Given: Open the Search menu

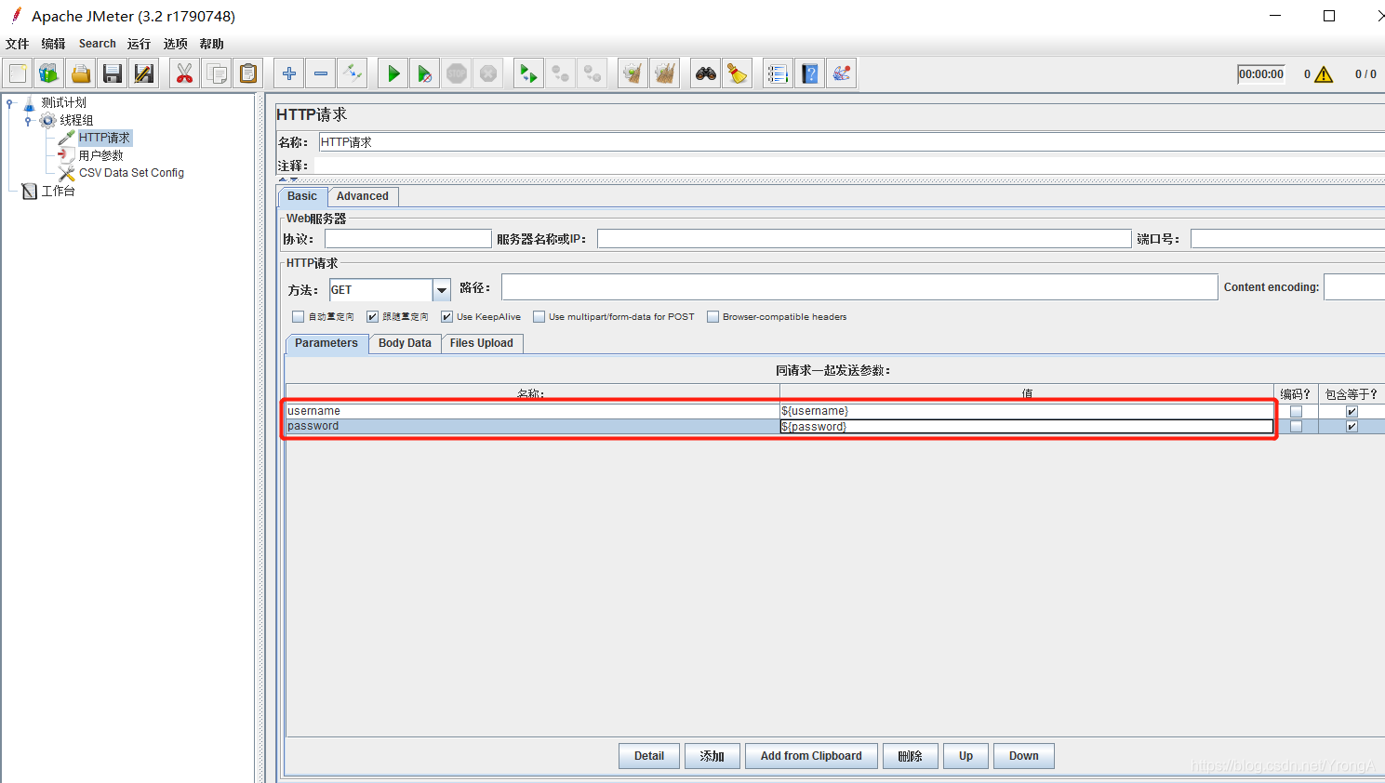Looking at the screenshot, I should point(97,44).
